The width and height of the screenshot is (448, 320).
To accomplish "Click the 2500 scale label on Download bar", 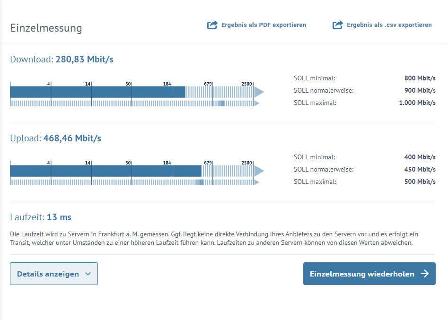I will [x=246, y=84].
